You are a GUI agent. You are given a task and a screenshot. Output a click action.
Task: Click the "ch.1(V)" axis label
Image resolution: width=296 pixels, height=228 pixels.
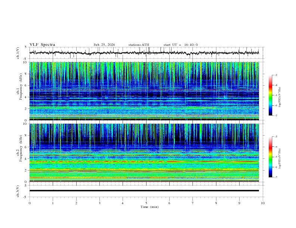18,53
